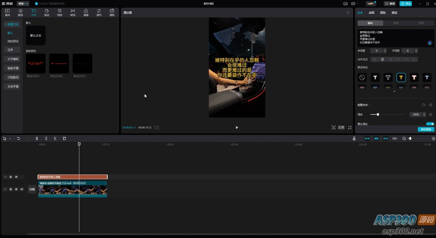Open the selection tool mode dropdown arrow
Screen dimensions: 436x238
10,139
